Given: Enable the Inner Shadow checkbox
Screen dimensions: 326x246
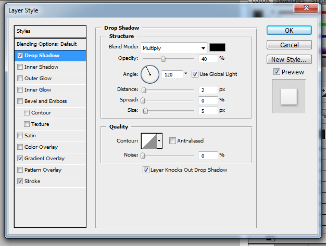Looking at the screenshot, I should coord(20,67).
